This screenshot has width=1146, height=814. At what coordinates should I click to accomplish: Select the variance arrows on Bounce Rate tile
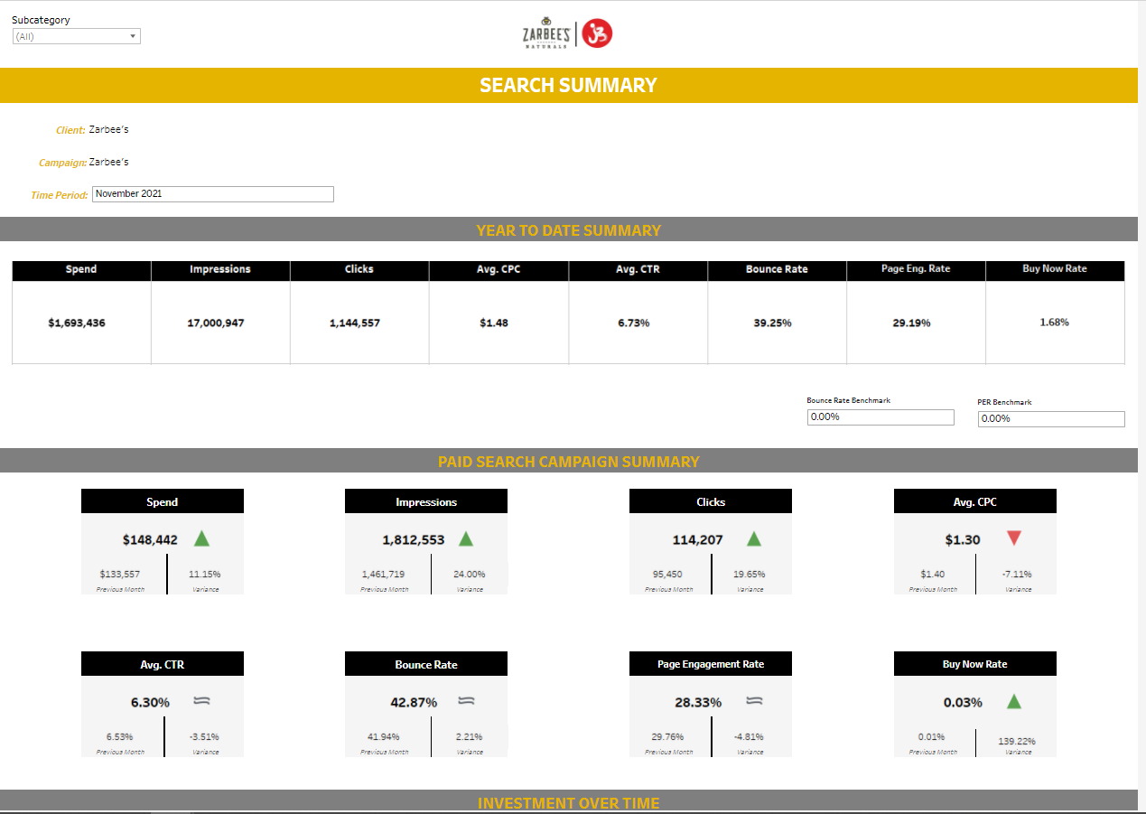click(465, 701)
